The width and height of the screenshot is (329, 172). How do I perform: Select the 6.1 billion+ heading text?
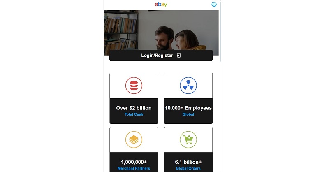(x=188, y=162)
